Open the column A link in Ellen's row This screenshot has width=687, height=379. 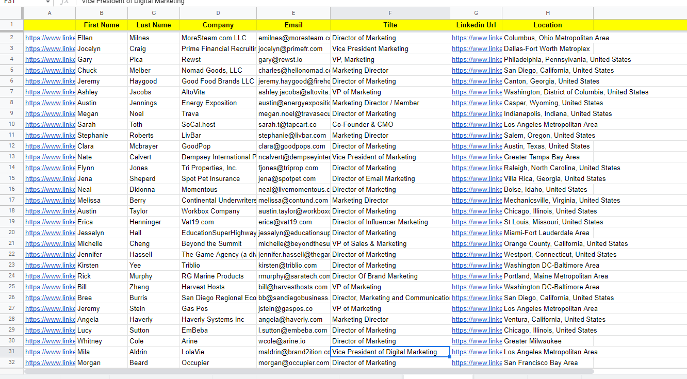(50, 38)
